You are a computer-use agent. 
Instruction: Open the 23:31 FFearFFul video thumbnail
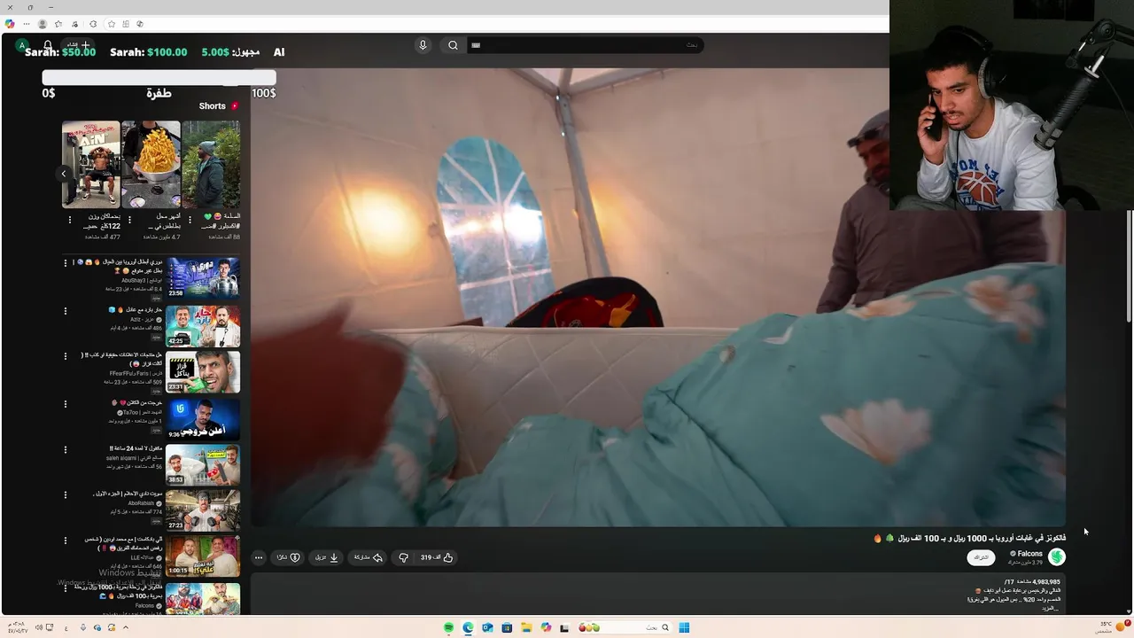point(203,371)
